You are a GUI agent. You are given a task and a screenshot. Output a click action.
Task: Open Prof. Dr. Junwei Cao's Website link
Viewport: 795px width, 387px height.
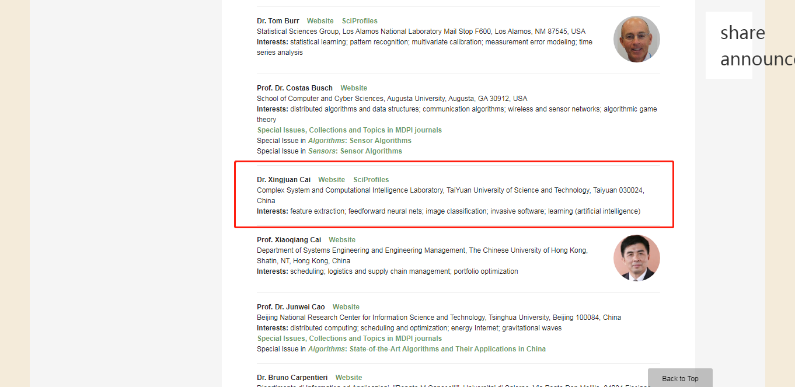(346, 307)
